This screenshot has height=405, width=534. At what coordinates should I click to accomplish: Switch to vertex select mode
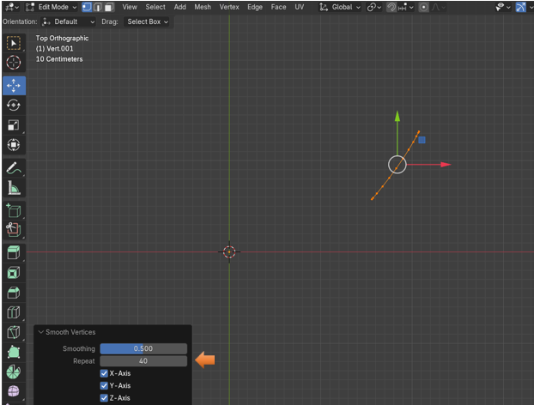coord(87,7)
